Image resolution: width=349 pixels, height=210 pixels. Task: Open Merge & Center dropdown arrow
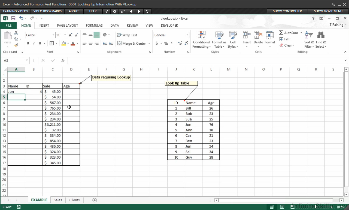(x=149, y=44)
